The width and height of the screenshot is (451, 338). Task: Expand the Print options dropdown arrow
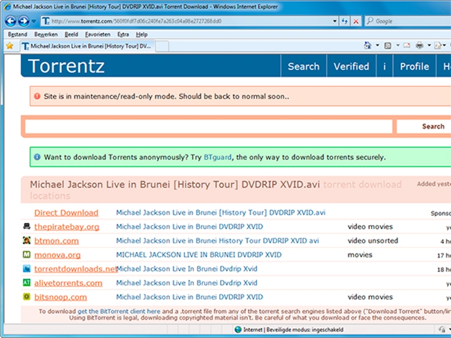click(429, 46)
